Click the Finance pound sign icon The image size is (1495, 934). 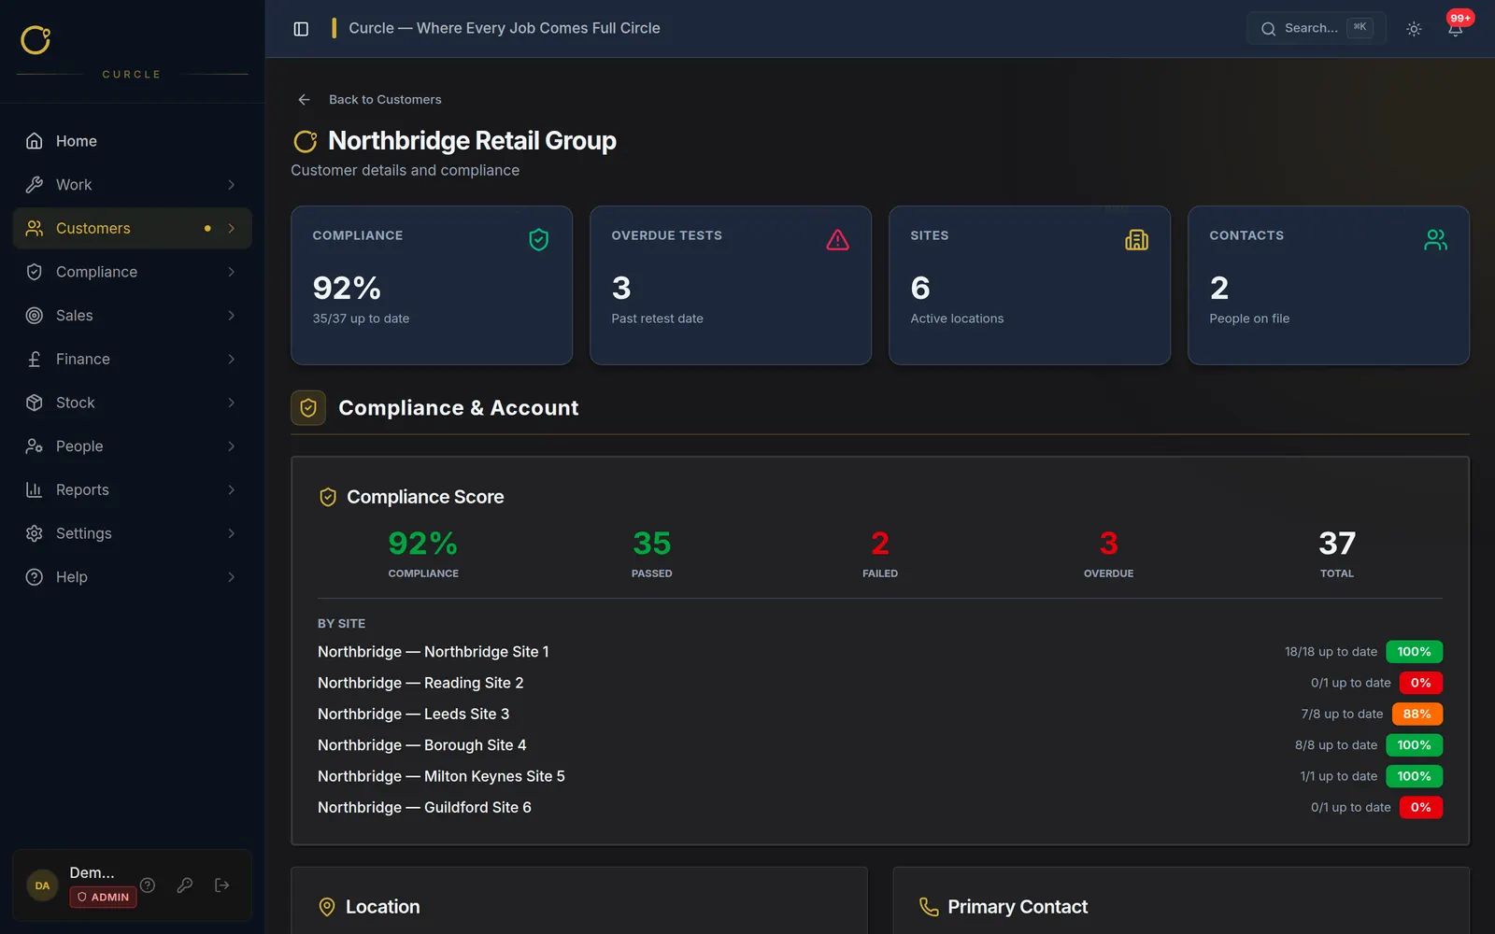click(35, 359)
